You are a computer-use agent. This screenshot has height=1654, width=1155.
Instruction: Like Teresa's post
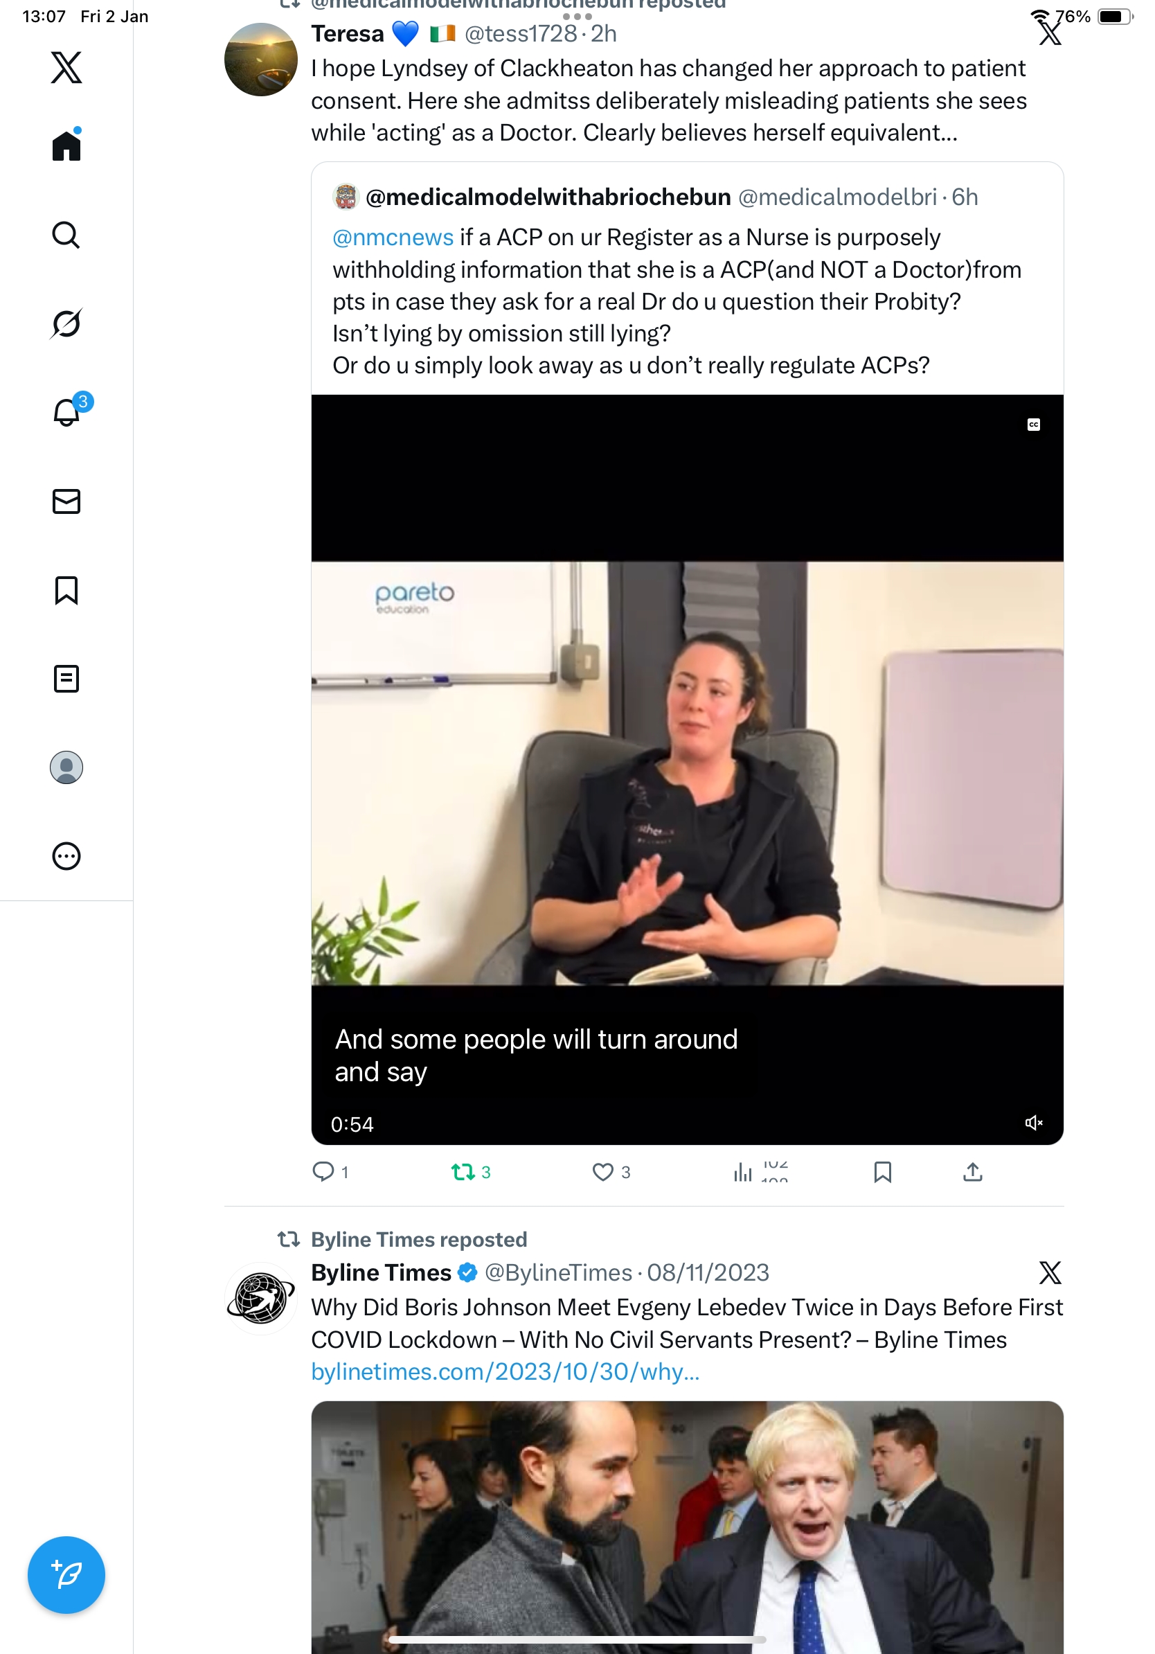click(602, 1172)
